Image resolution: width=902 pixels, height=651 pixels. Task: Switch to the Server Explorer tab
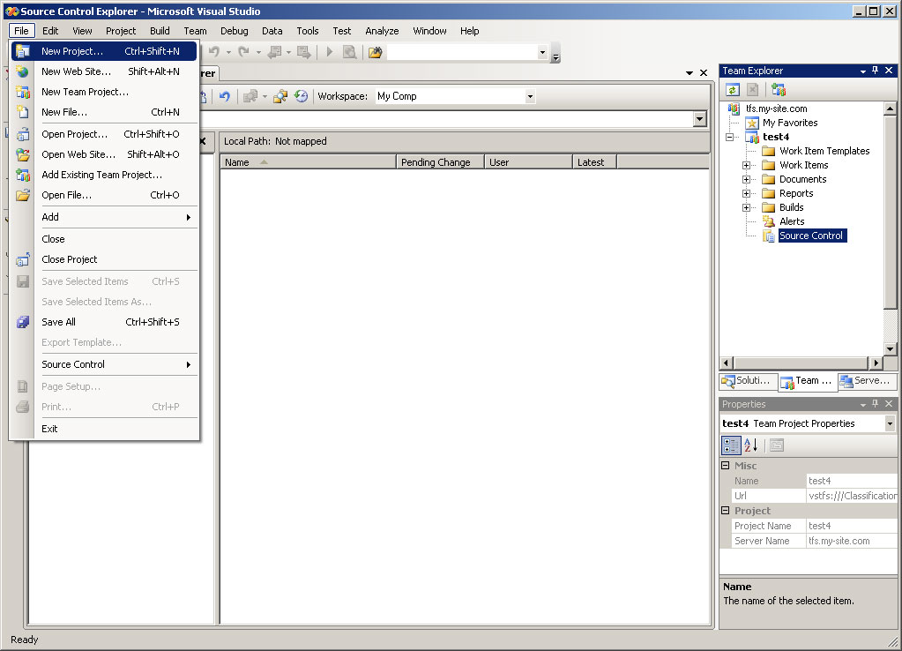tap(867, 380)
